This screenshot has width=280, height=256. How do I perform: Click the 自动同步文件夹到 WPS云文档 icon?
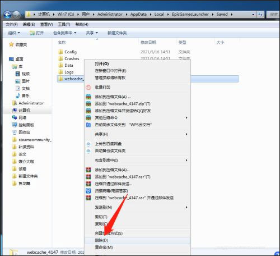88,125
